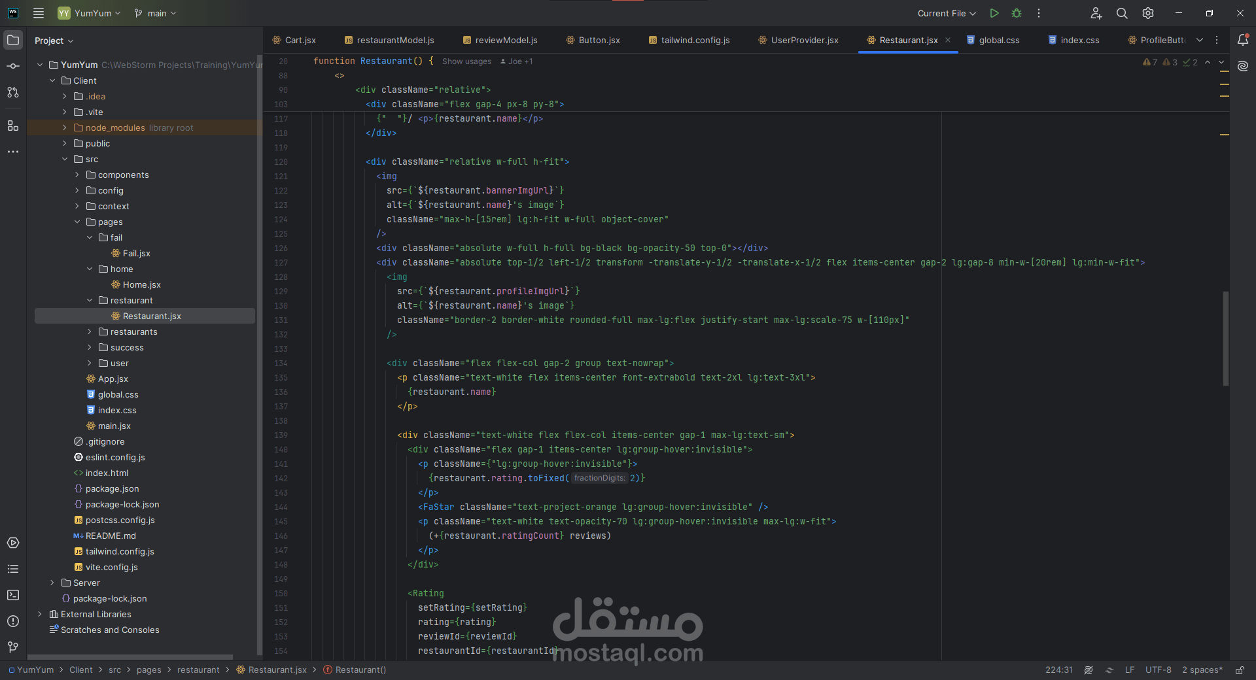Close the Restaurant.jsx tab

(948, 40)
